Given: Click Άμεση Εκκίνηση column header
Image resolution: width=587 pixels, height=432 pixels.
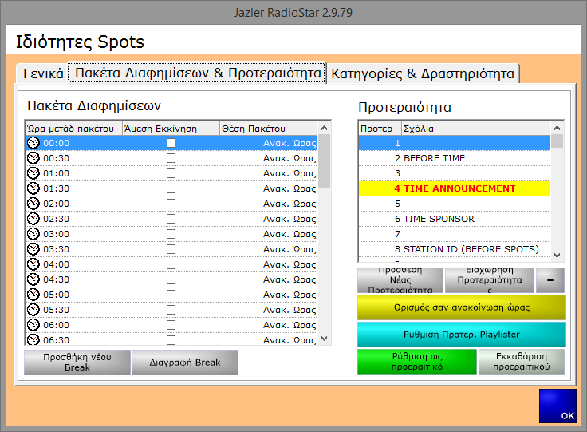Looking at the screenshot, I should [x=171, y=129].
